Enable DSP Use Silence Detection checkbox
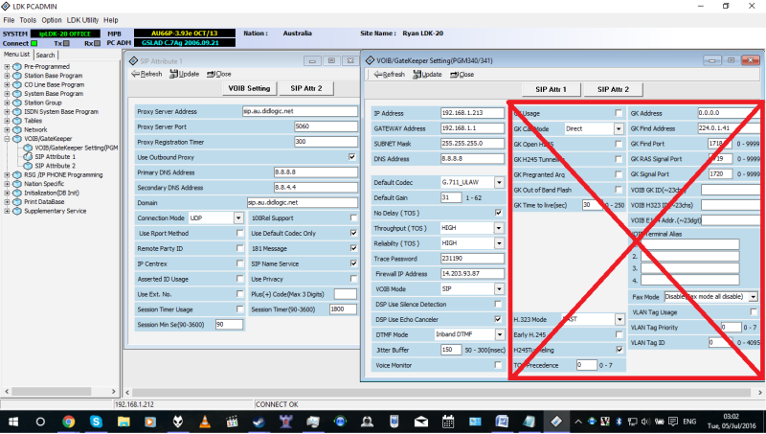 [498, 304]
